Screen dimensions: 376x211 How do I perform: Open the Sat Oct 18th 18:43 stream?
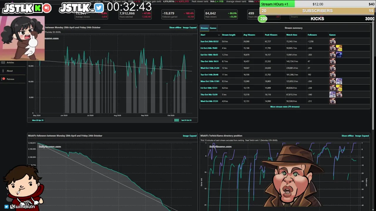pos(209,55)
